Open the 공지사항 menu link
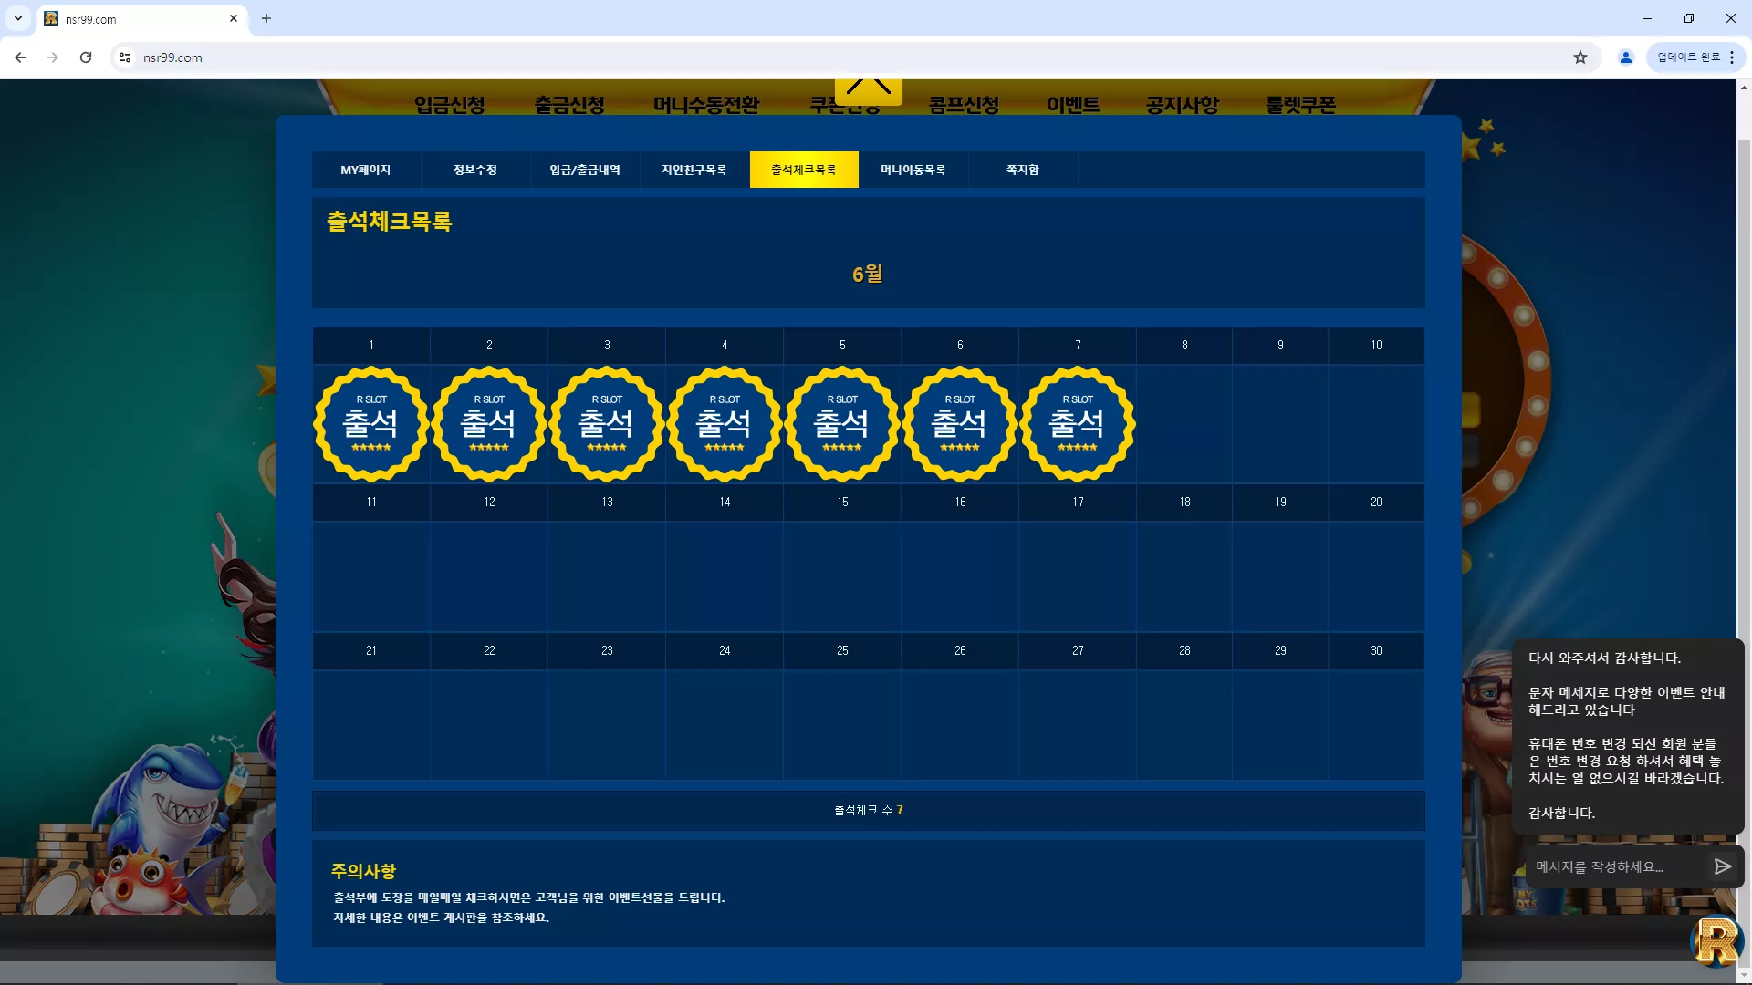The image size is (1752, 985). click(x=1183, y=104)
